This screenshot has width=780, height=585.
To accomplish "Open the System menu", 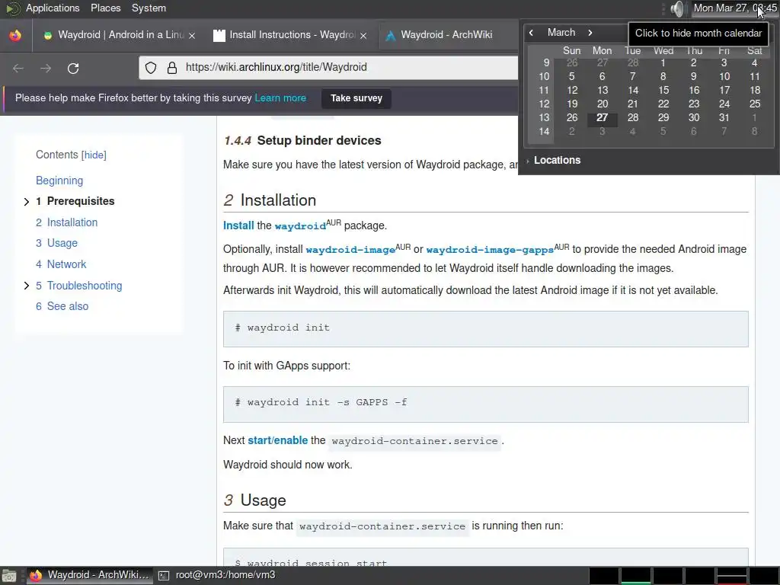I will pos(149,8).
